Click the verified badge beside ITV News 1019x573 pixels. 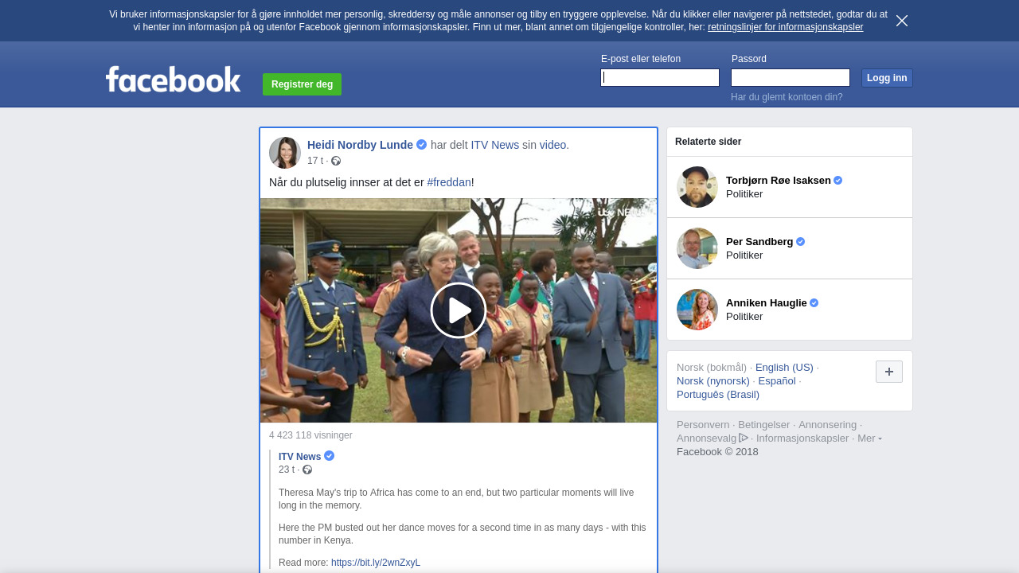click(x=330, y=456)
